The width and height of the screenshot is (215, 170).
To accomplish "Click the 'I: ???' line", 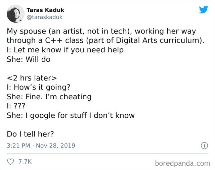I will point(16,106).
